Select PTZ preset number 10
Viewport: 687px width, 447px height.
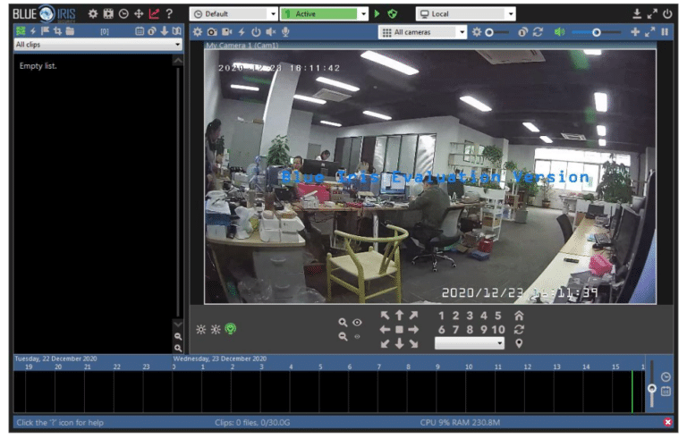497,329
